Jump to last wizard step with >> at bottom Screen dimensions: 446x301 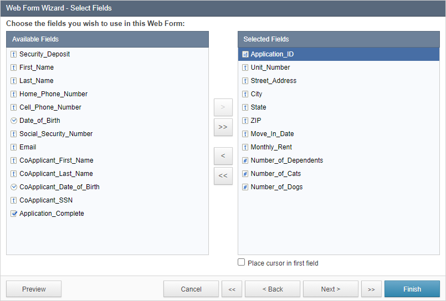tap(371, 289)
